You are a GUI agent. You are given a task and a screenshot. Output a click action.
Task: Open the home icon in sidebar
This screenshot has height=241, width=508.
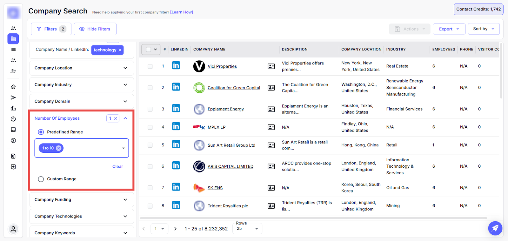pyautogui.click(x=13, y=87)
